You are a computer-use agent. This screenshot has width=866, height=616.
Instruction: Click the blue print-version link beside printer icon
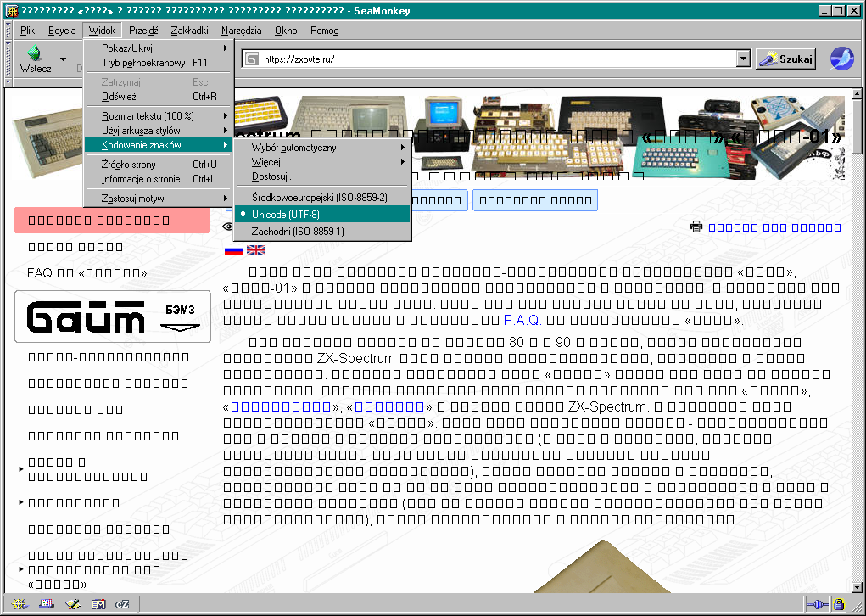[774, 227]
